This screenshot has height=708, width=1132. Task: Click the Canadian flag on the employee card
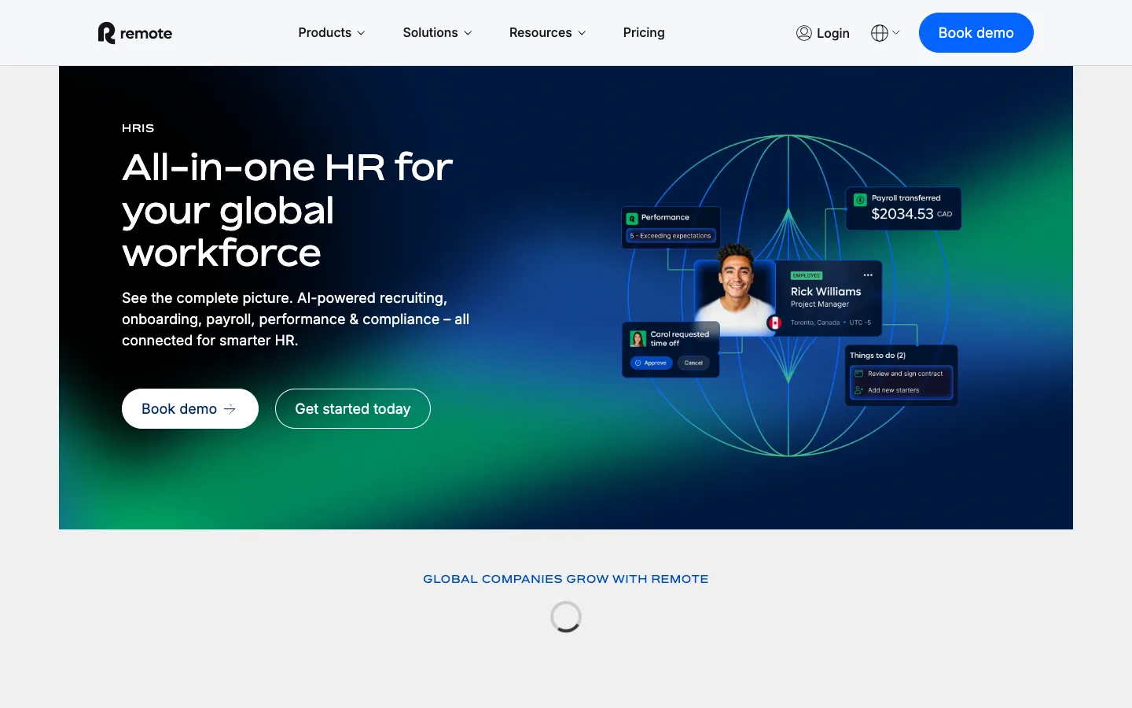pos(775,323)
